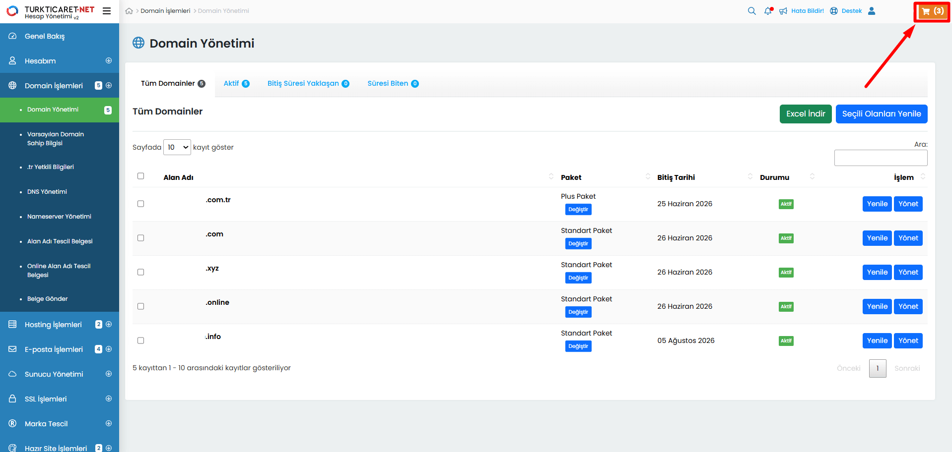Click Yenile for the .xyz domain
This screenshot has height=452, width=952.
click(x=877, y=272)
